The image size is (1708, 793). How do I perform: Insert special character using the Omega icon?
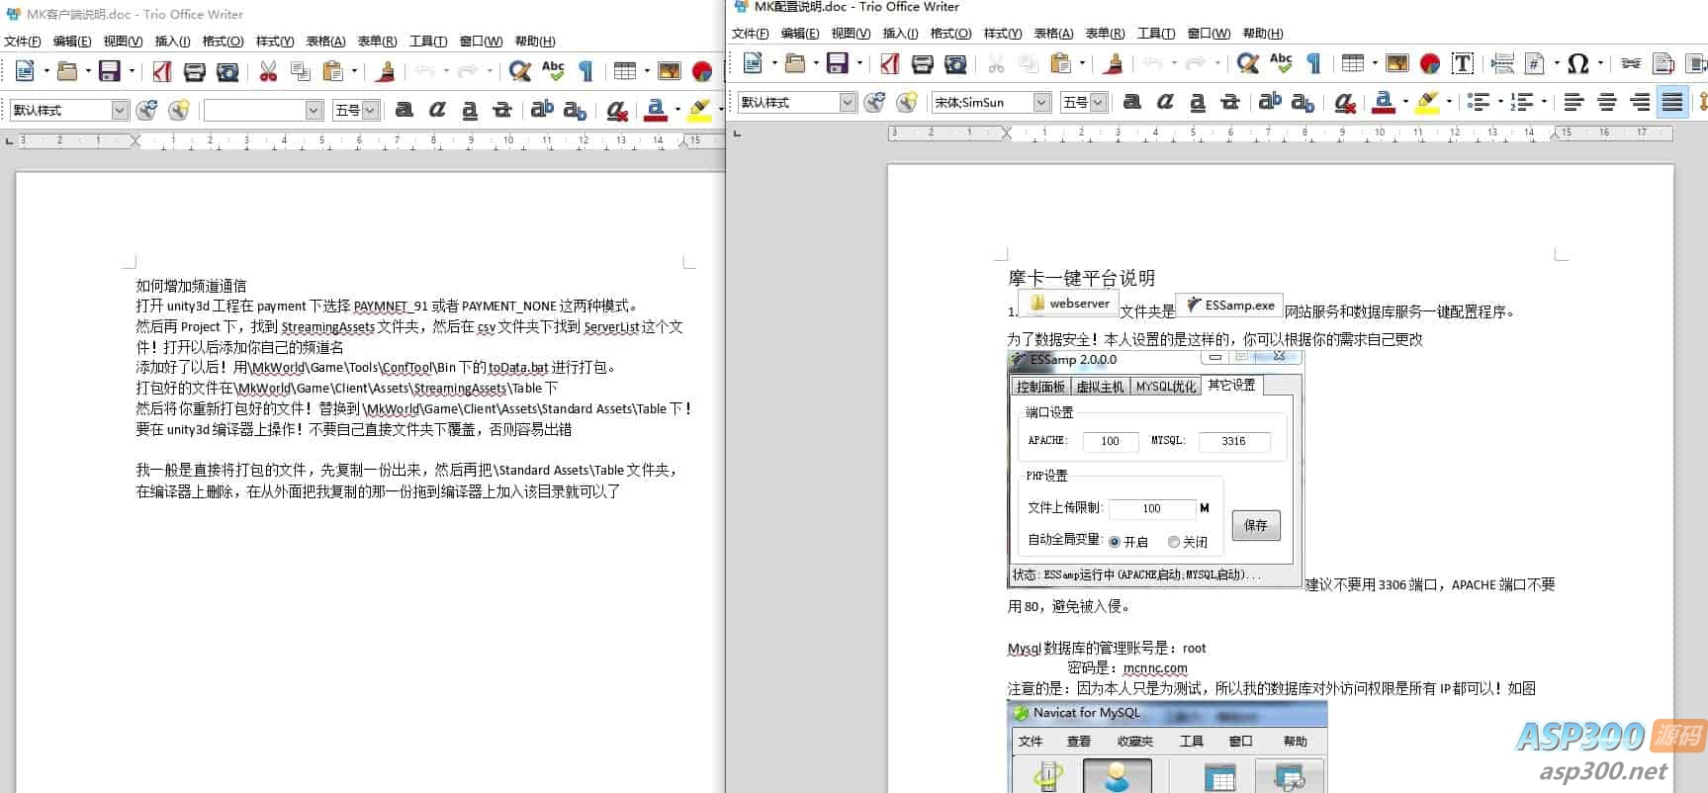(1578, 64)
